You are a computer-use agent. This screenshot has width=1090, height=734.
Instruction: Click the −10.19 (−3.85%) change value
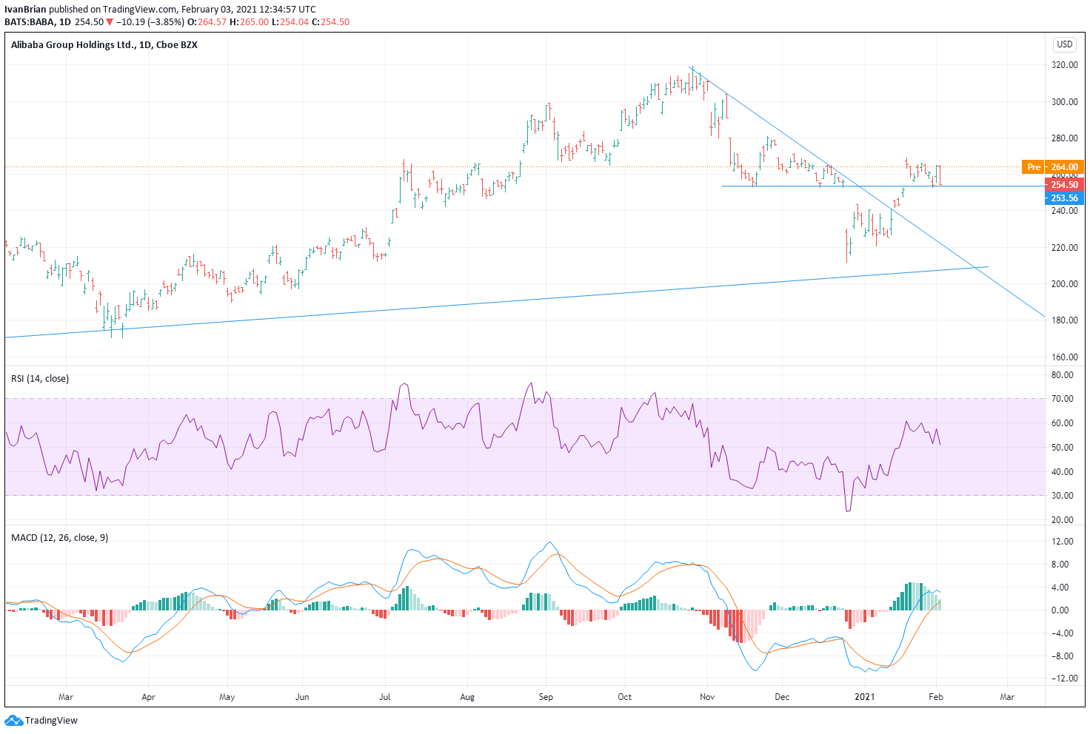point(150,22)
